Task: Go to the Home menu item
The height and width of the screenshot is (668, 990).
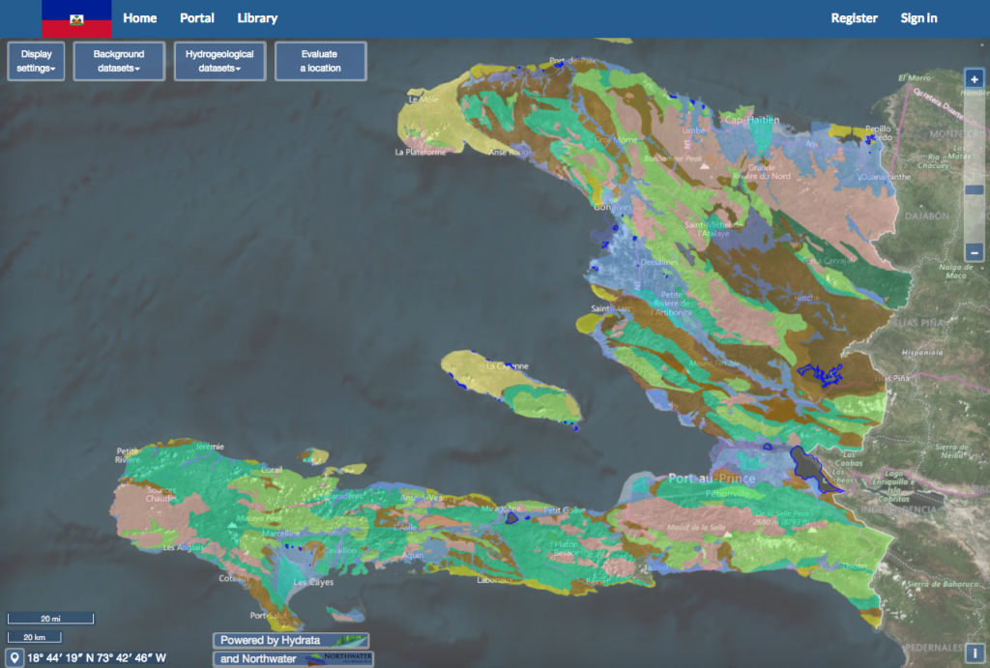Action: coord(140,18)
